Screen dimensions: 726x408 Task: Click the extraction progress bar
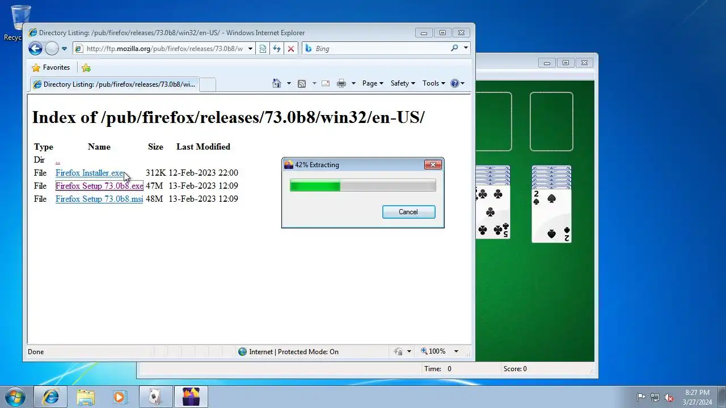click(363, 186)
